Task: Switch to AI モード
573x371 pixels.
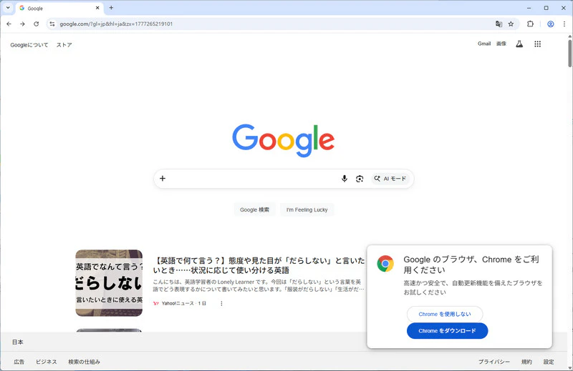Action: [x=390, y=179]
